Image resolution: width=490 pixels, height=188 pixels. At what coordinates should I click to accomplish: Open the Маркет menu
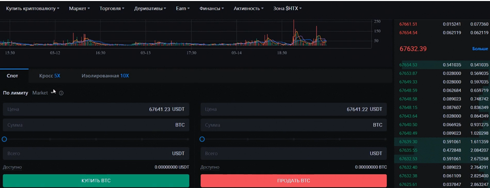coord(79,9)
